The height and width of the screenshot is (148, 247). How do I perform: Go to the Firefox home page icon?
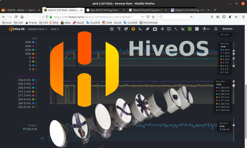point(22,17)
